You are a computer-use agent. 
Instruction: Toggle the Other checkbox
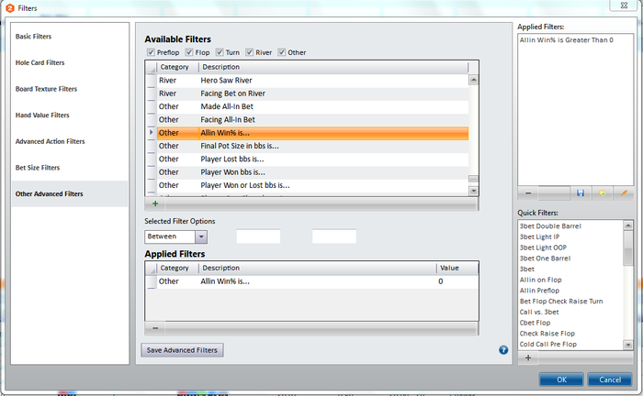click(282, 52)
